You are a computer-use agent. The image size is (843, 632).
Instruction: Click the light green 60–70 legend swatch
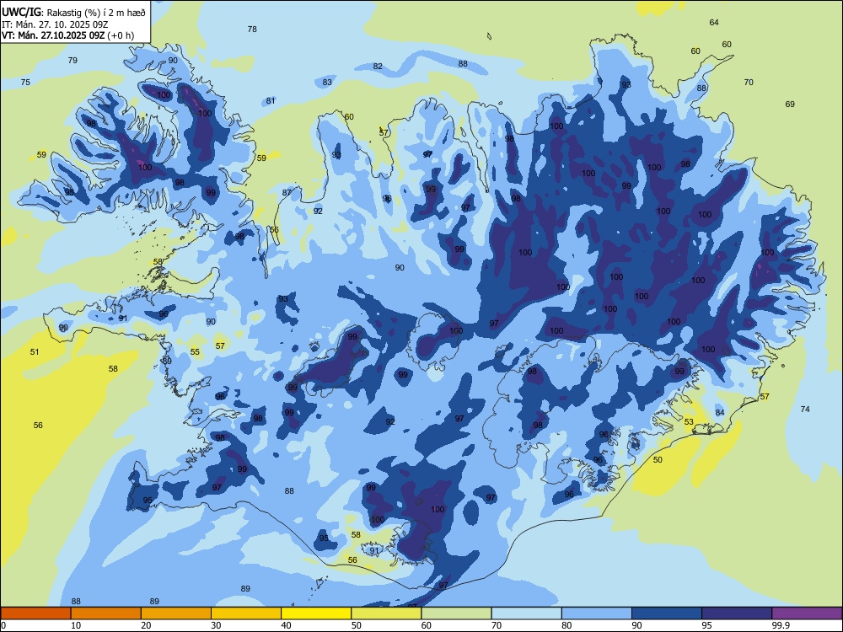[x=456, y=613]
